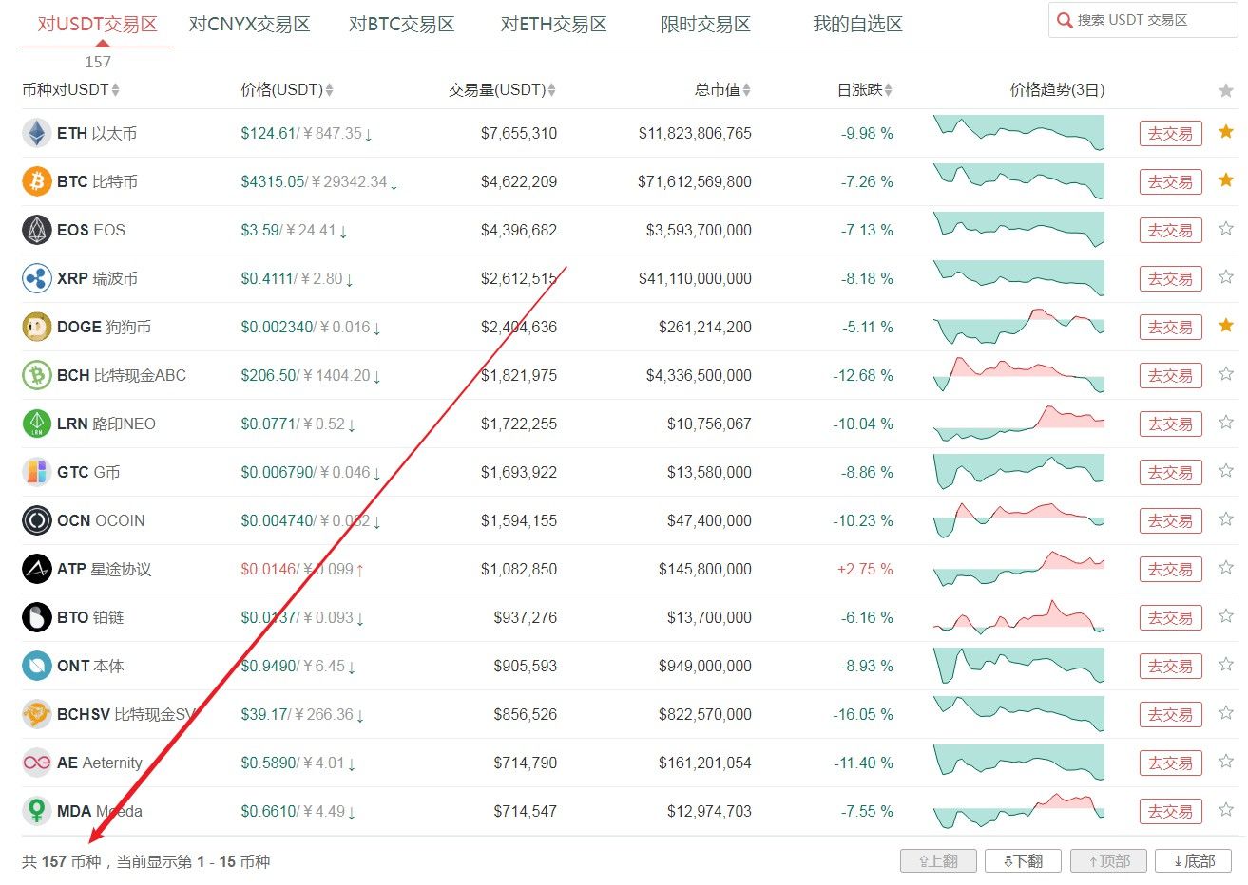
Task: Star ONT as favorite
Action: tap(1226, 665)
